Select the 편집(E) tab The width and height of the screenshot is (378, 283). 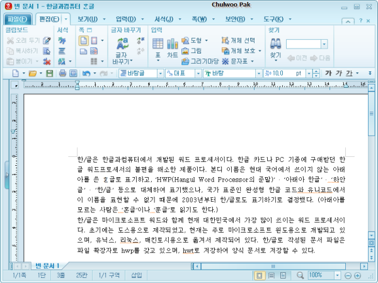(x=49, y=19)
